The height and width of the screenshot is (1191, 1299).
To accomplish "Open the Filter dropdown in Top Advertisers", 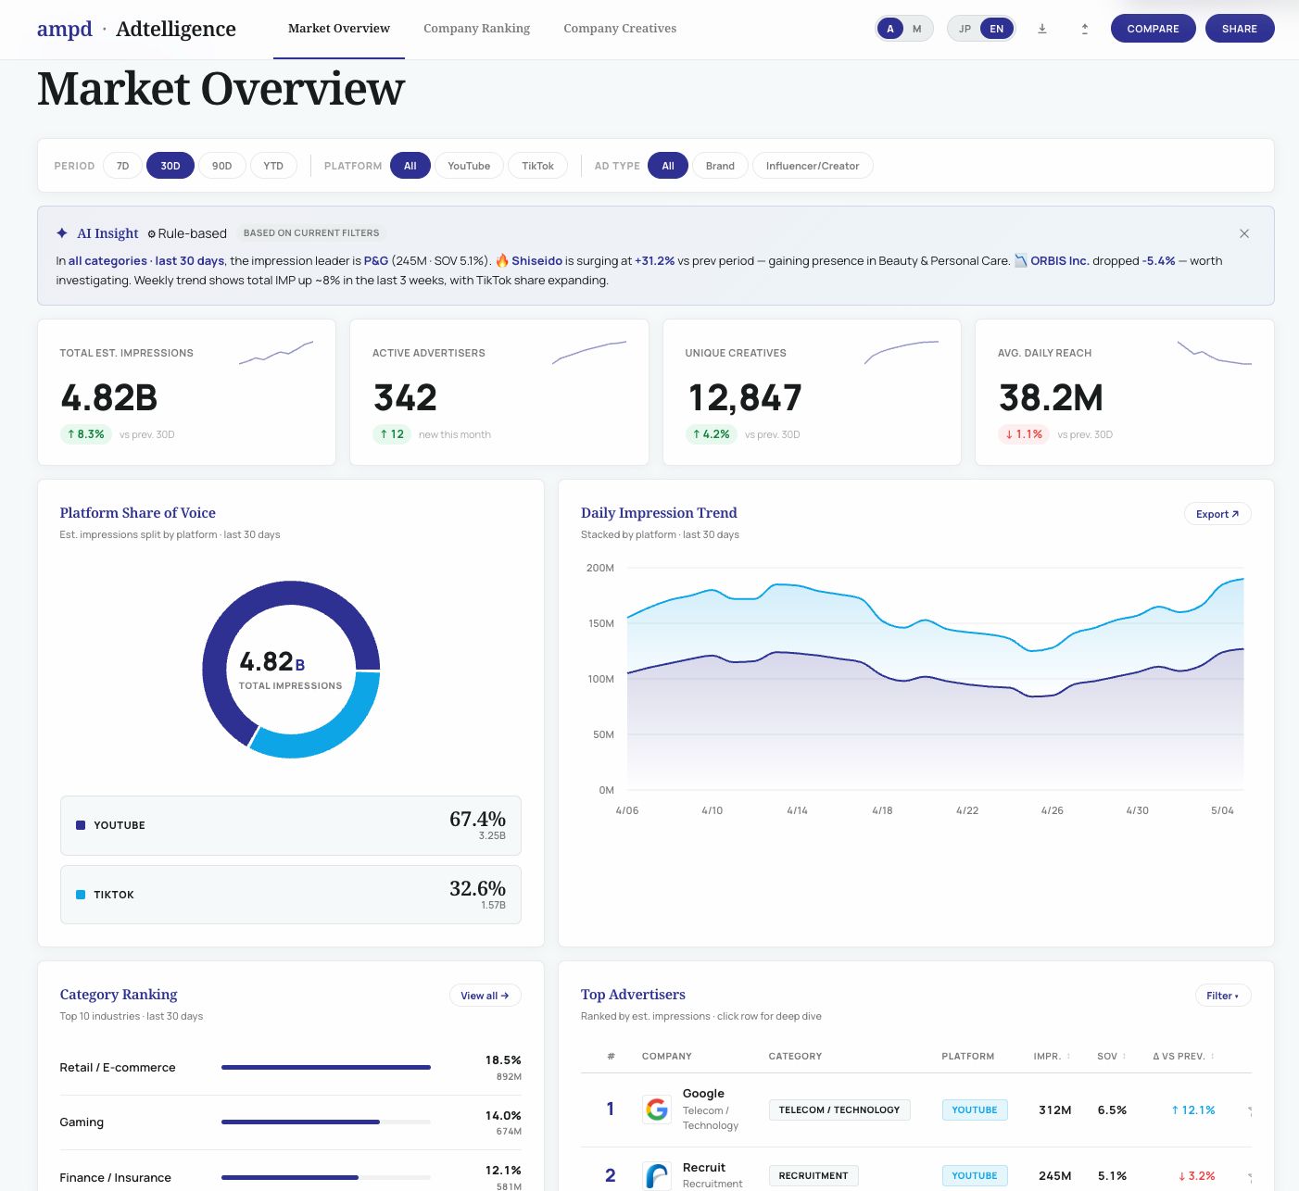I will [x=1223, y=996].
